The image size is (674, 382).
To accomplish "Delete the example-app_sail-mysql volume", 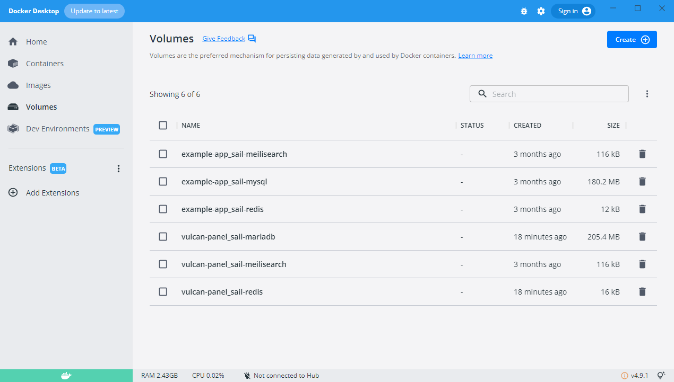I will coord(642,182).
